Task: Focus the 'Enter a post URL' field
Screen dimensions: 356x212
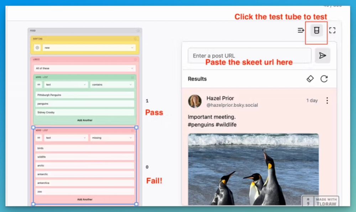Action: [250, 55]
